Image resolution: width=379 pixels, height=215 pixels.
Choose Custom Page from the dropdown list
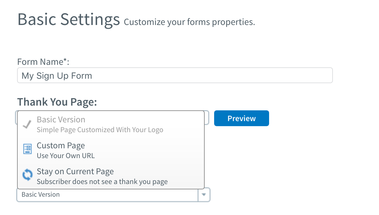click(61, 146)
